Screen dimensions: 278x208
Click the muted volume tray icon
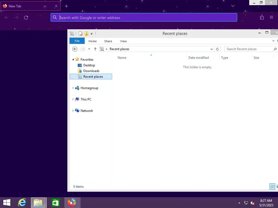252,203
